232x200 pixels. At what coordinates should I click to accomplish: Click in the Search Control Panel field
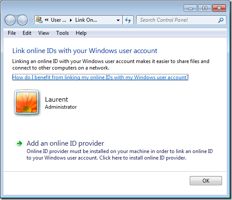point(178,20)
